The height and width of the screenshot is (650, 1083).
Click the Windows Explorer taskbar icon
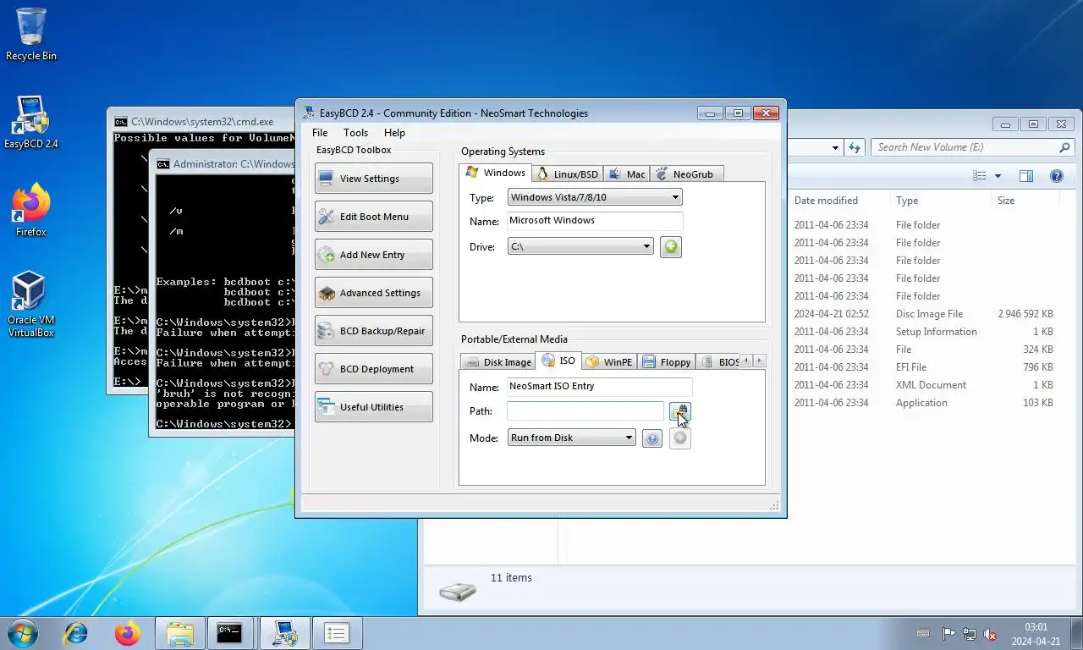pos(179,633)
